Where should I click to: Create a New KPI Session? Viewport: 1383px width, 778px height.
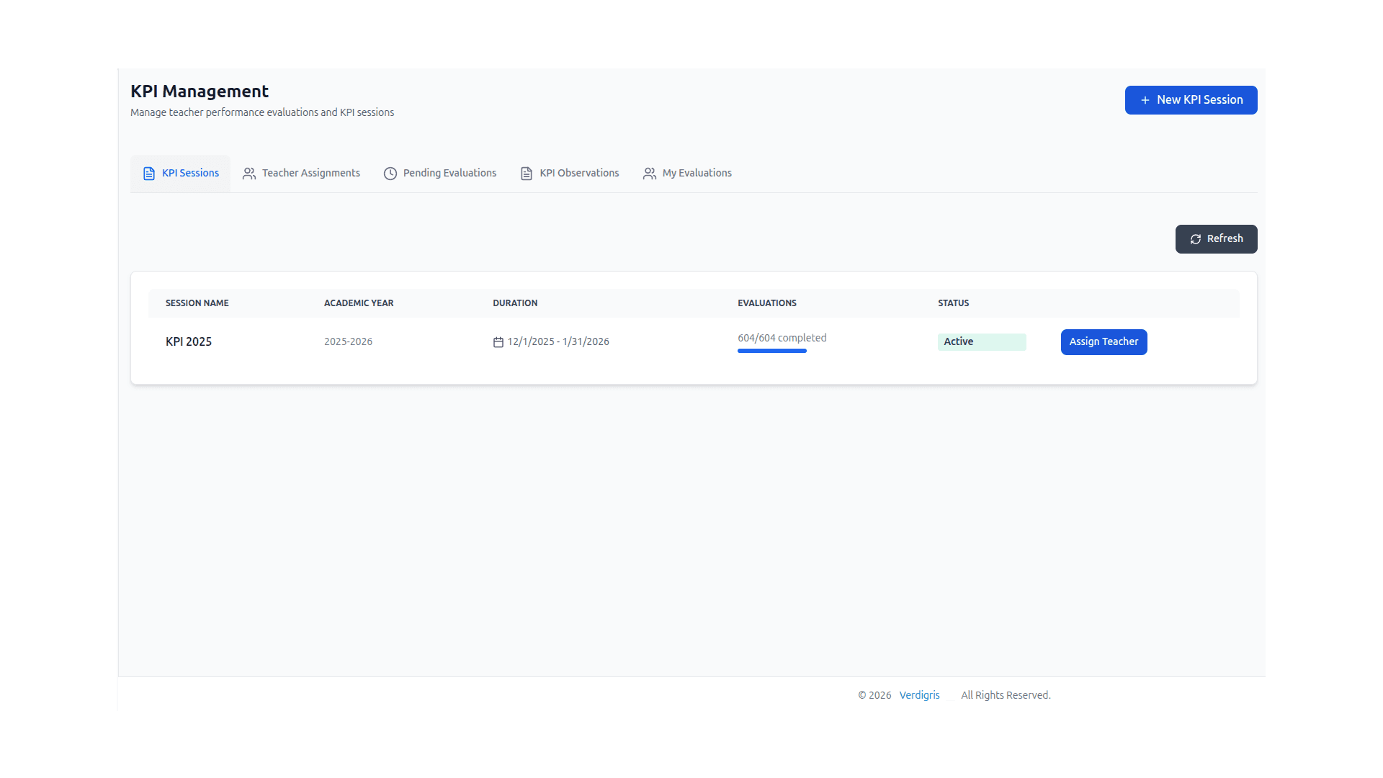(x=1199, y=100)
